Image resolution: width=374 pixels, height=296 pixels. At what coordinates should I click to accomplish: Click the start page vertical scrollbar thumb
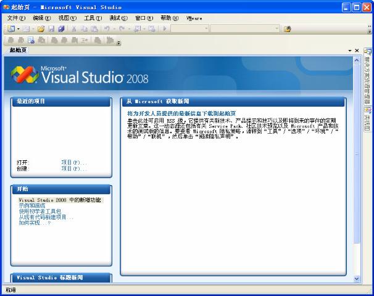[x=357, y=154]
